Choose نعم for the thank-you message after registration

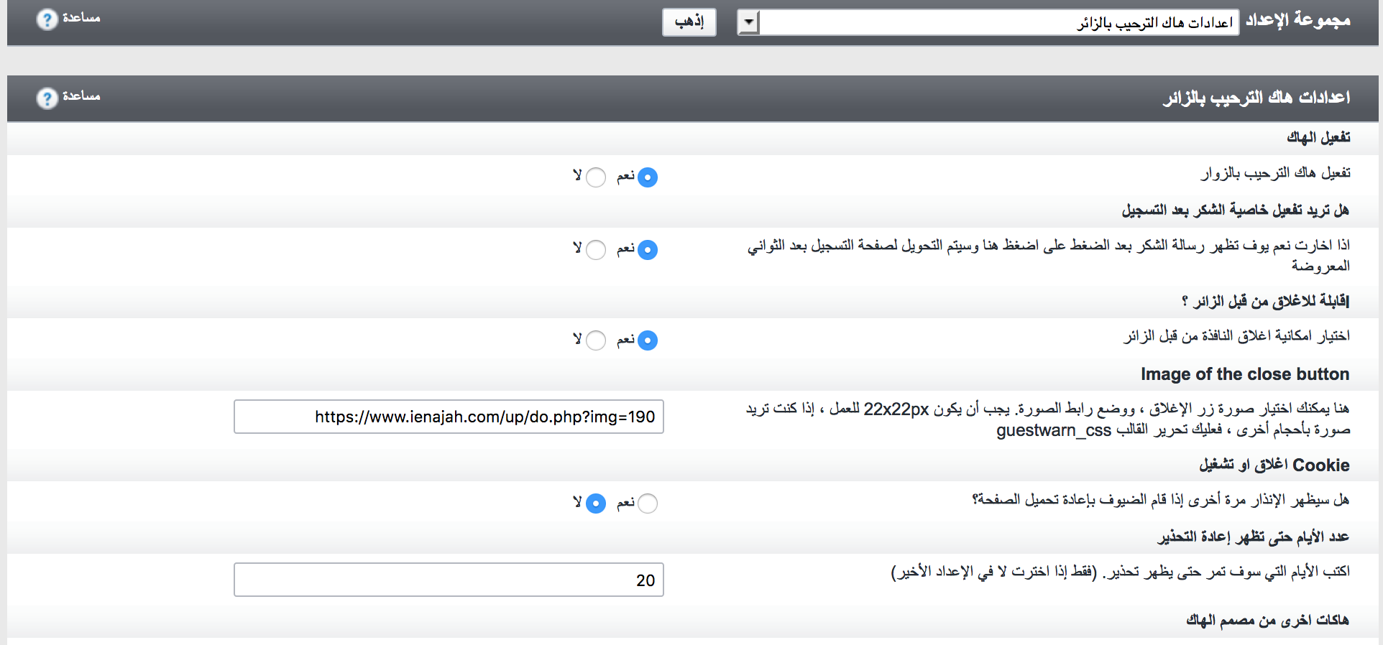647,250
